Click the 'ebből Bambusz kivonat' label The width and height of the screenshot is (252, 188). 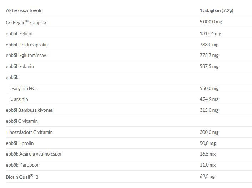point(29,110)
